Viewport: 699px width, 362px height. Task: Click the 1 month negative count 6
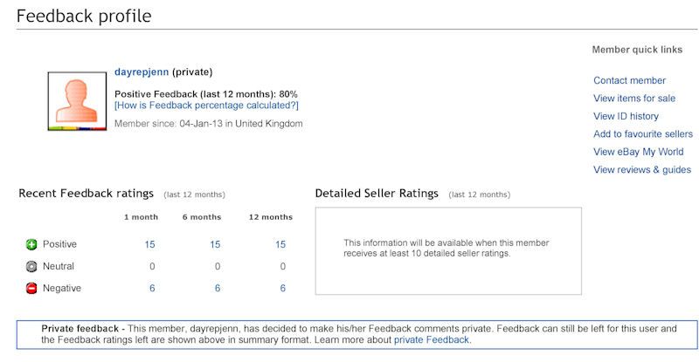click(x=152, y=289)
